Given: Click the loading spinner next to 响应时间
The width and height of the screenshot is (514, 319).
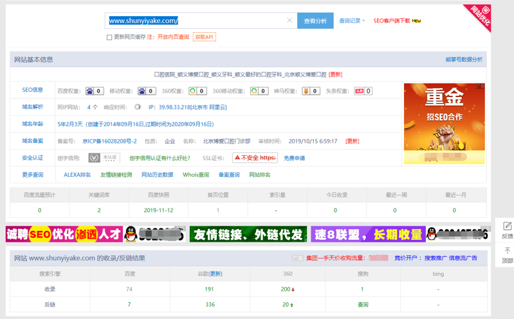Looking at the screenshot, I should coord(138,107).
